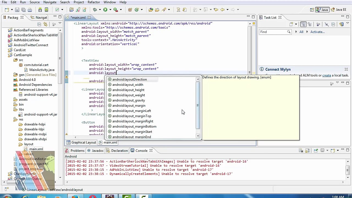Click the Scroll Lock icon in Console

point(307,150)
